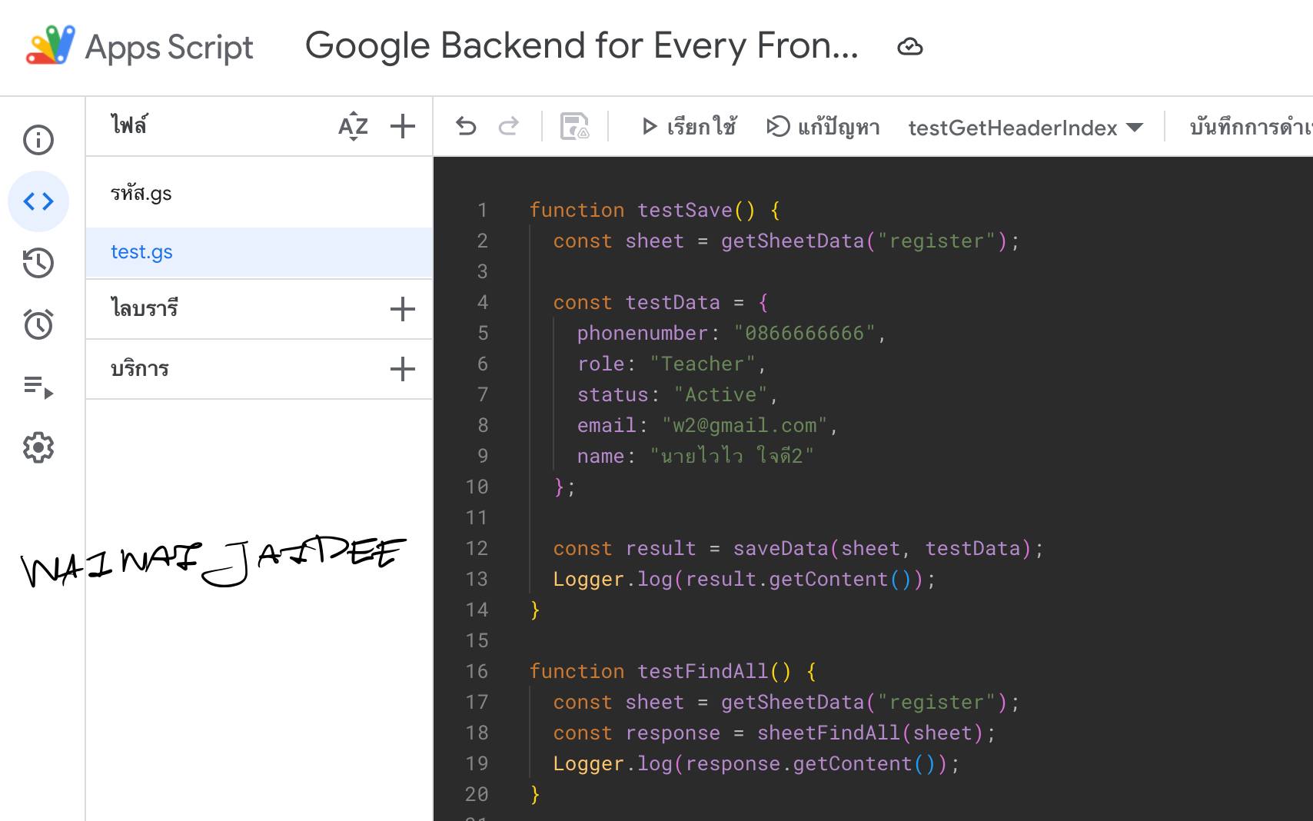Redo the last edit
1313x821 pixels.
509,126
